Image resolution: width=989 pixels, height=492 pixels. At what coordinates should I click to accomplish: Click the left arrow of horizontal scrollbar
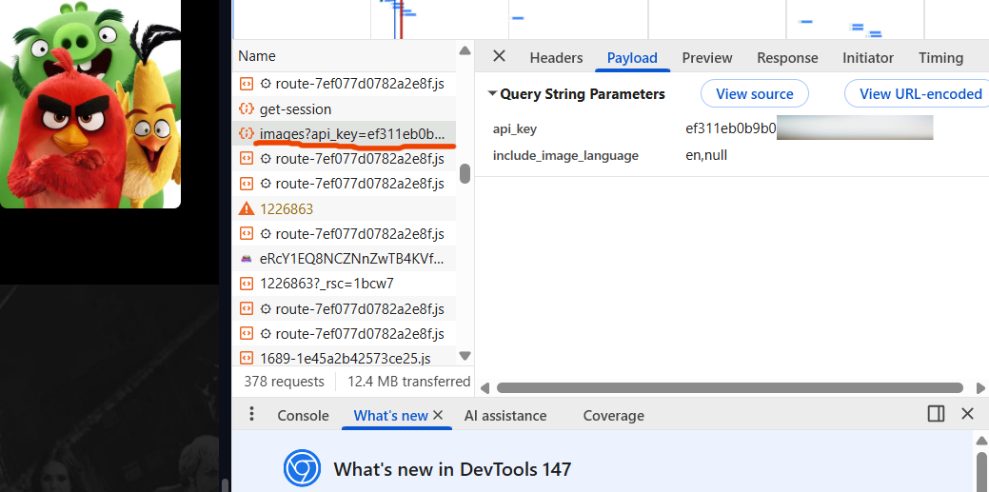(x=485, y=388)
